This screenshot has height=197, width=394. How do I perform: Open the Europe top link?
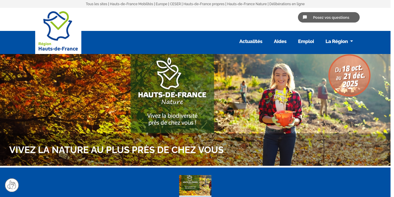tap(162, 4)
